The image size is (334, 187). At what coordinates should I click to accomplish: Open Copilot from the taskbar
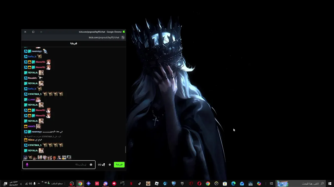[259, 184]
